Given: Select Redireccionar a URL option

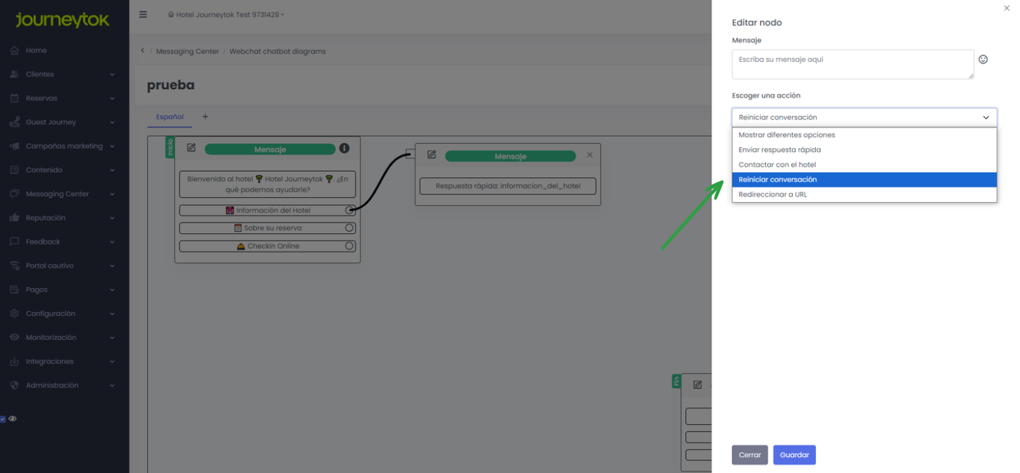Looking at the screenshot, I should click(x=773, y=194).
